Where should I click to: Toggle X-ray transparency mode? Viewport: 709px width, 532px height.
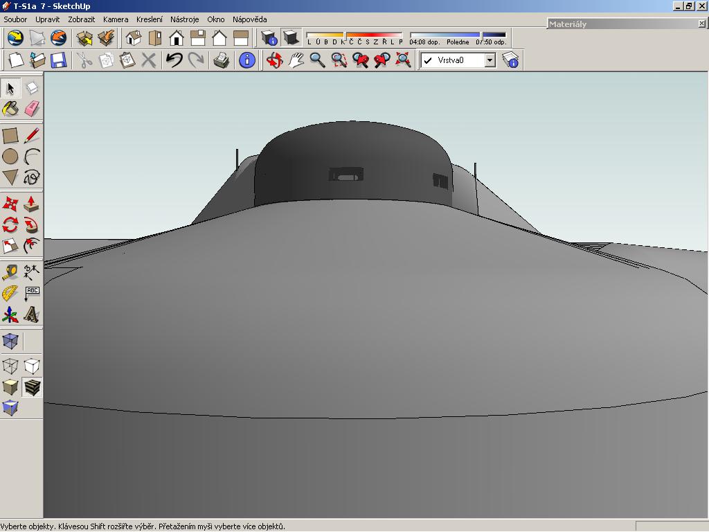[10, 342]
